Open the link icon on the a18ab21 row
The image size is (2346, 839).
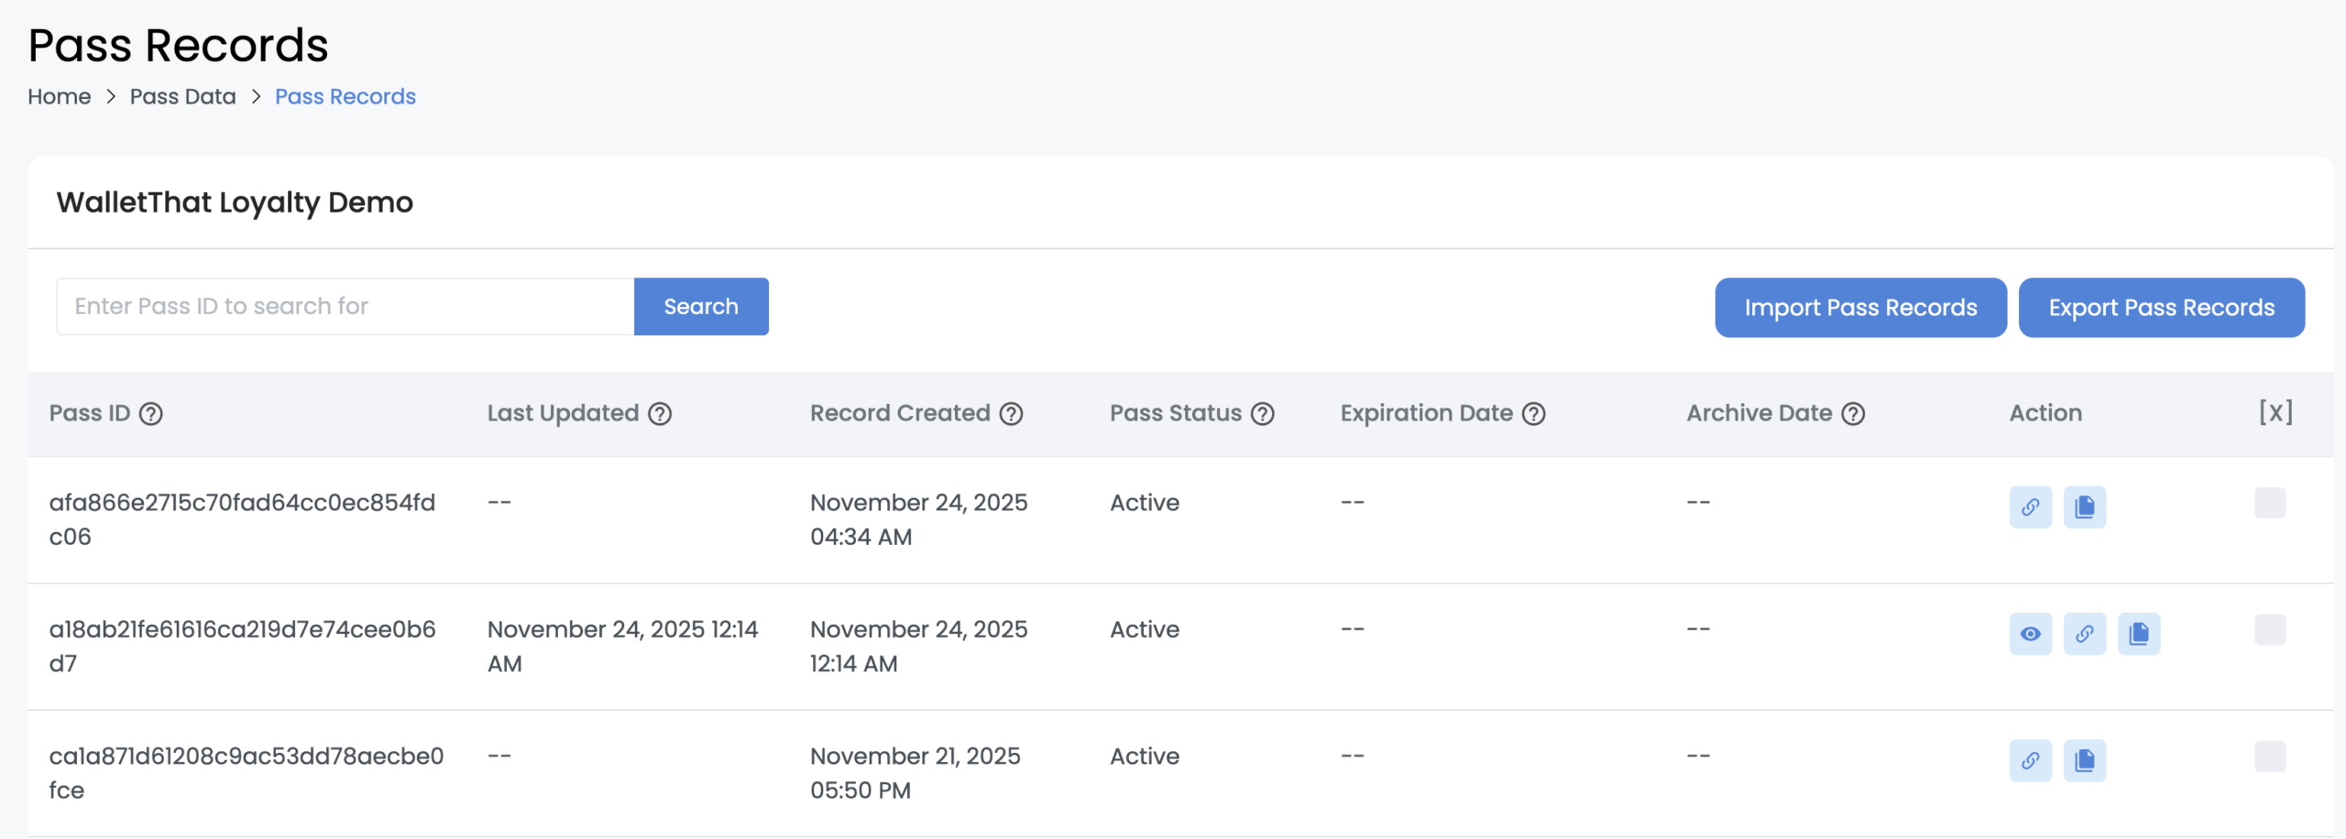point(2085,633)
